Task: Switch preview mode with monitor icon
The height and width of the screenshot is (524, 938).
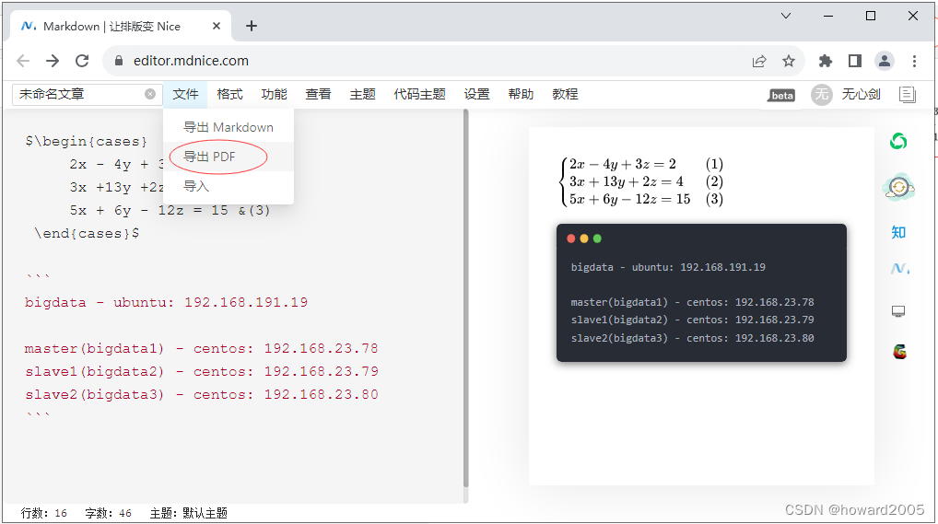Action: coord(898,311)
